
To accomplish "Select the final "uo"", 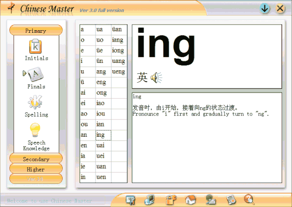I will 103,40.
